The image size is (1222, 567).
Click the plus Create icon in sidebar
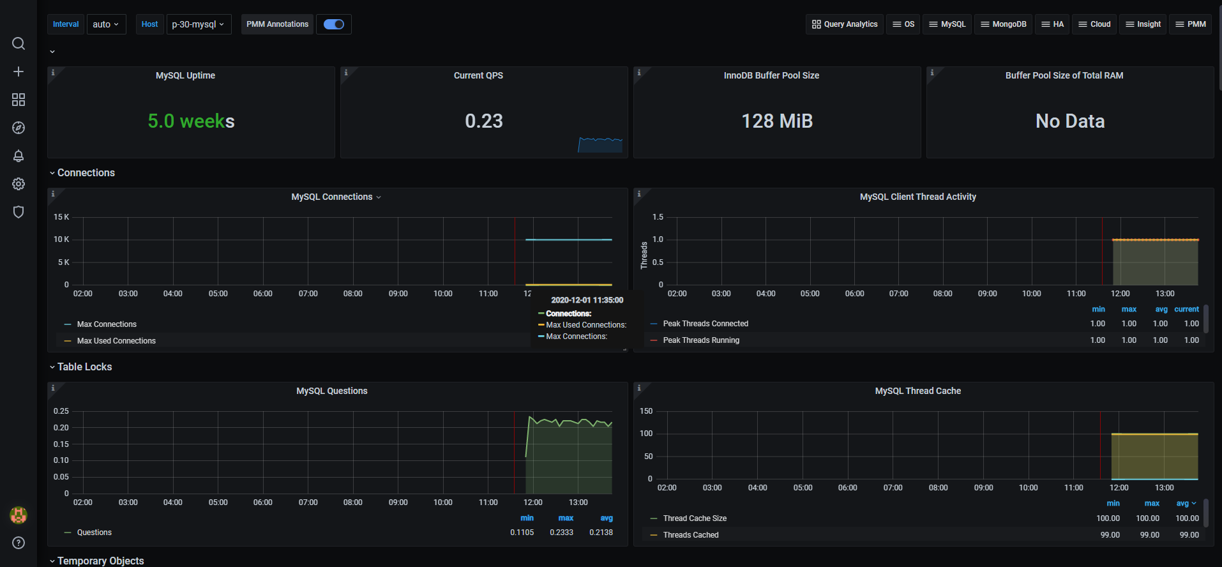coord(19,72)
